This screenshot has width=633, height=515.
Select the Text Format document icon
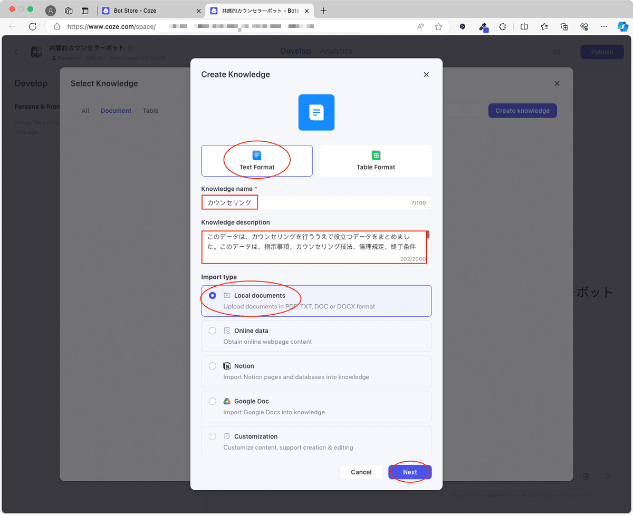tap(257, 155)
